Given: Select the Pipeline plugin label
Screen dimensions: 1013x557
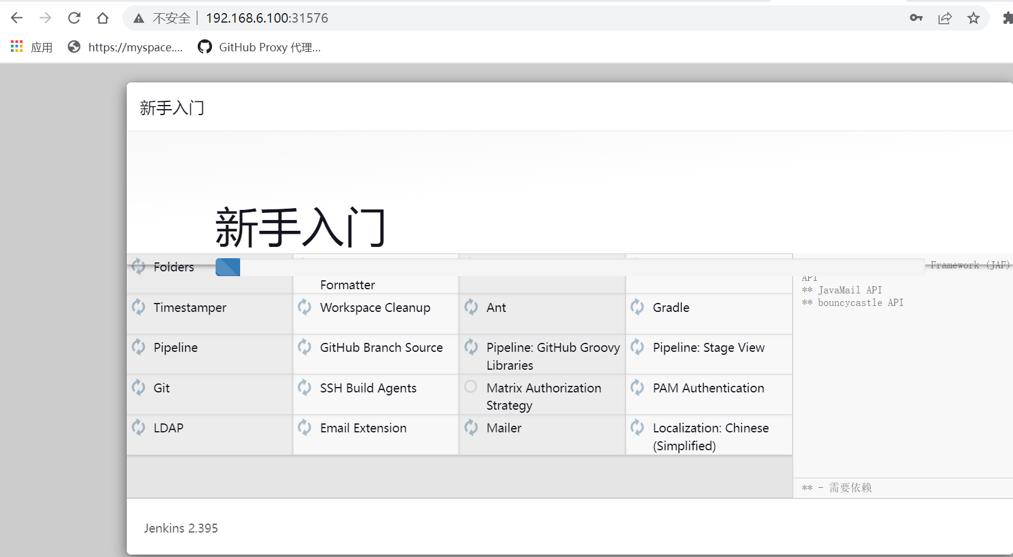Looking at the screenshot, I should pyautogui.click(x=176, y=348).
